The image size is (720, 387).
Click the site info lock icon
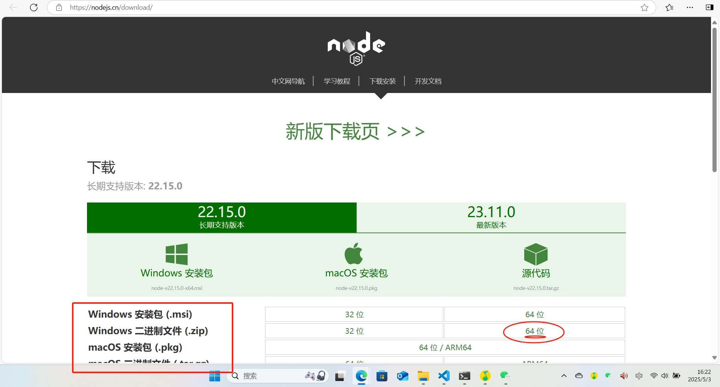pos(59,7)
